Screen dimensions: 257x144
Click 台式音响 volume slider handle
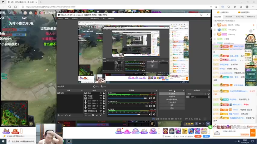139,115
